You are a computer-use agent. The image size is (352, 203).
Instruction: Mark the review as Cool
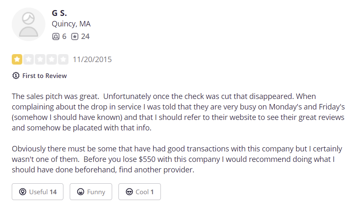coord(139,192)
